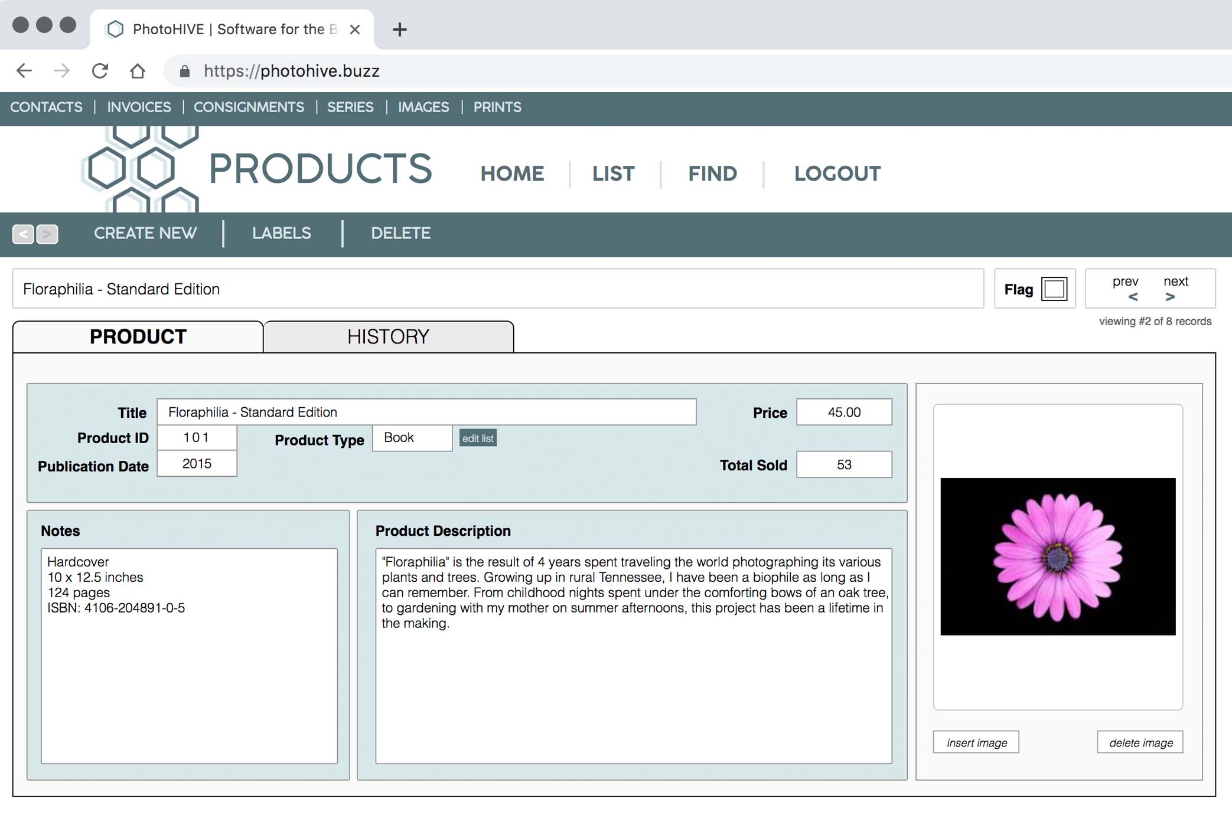The height and width of the screenshot is (822, 1232).
Task: Open the FIND navigation link
Action: [712, 173]
